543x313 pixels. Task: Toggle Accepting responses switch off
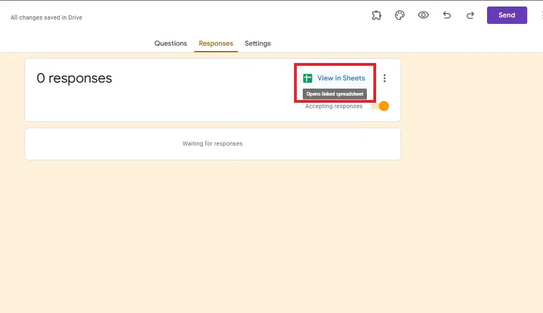tap(380, 106)
